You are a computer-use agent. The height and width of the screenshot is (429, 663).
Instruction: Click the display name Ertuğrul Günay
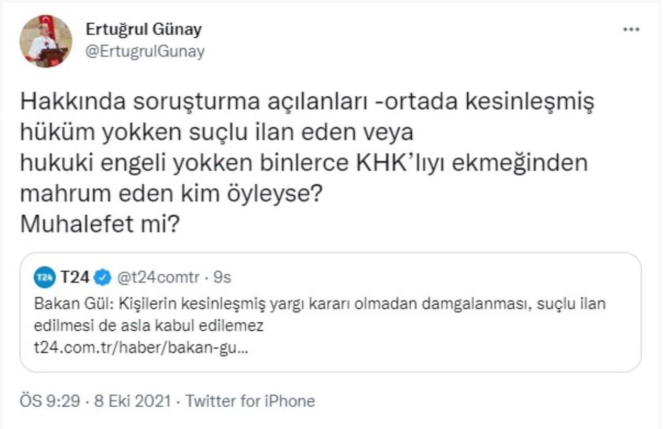143,30
